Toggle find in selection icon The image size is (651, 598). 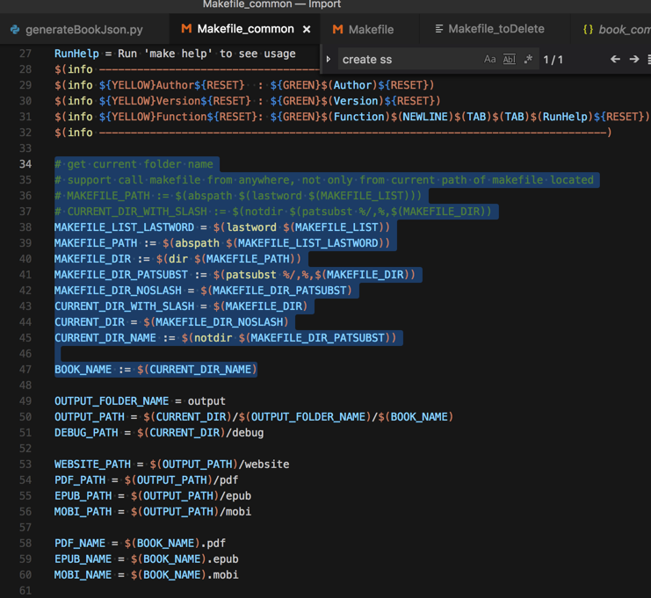pyautogui.click(x=648, y=60)
